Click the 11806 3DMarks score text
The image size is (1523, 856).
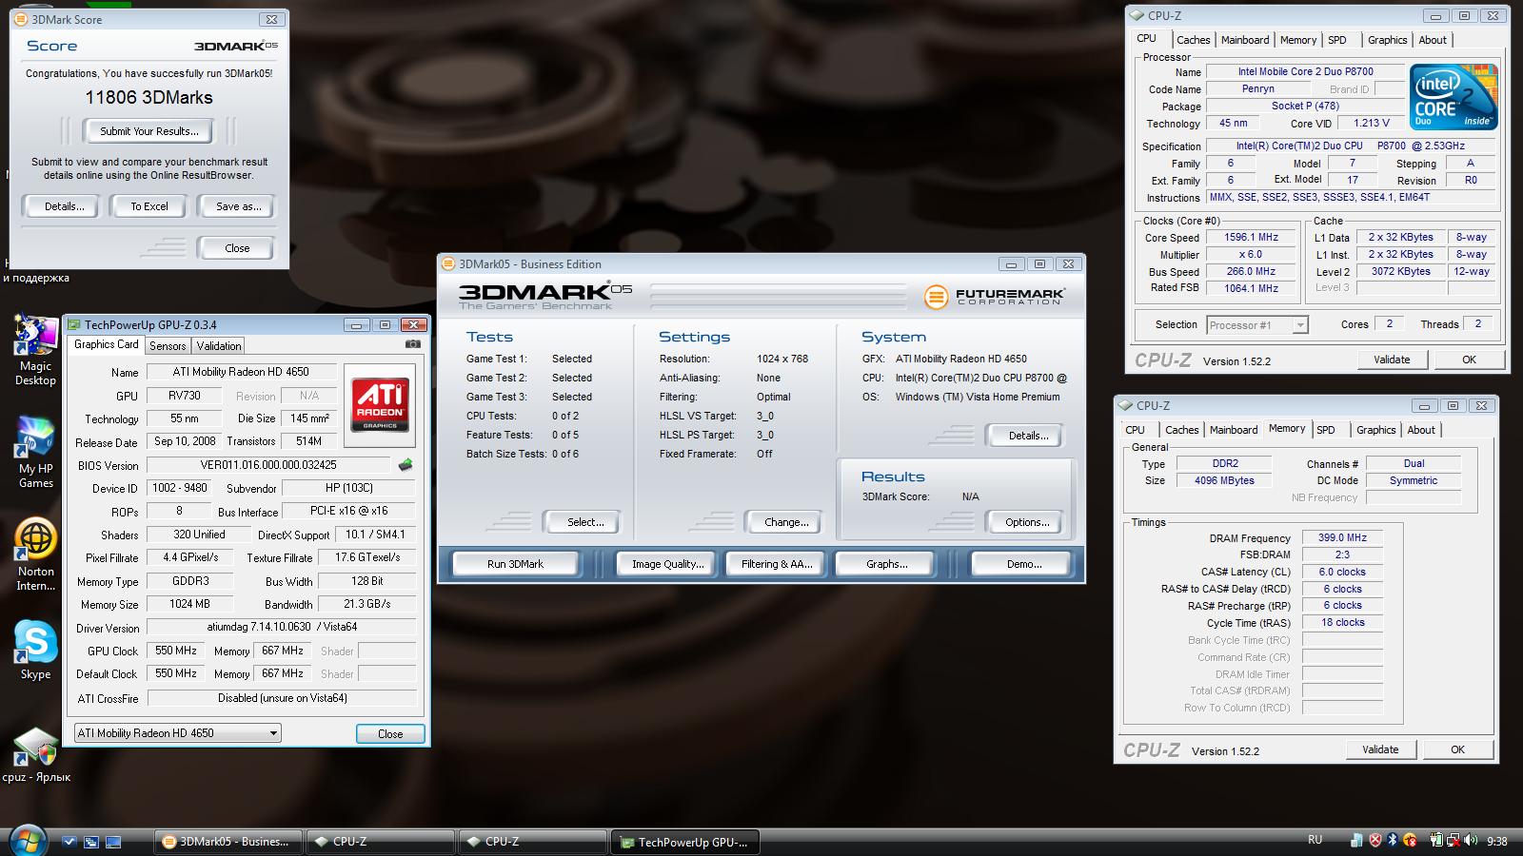148,97
